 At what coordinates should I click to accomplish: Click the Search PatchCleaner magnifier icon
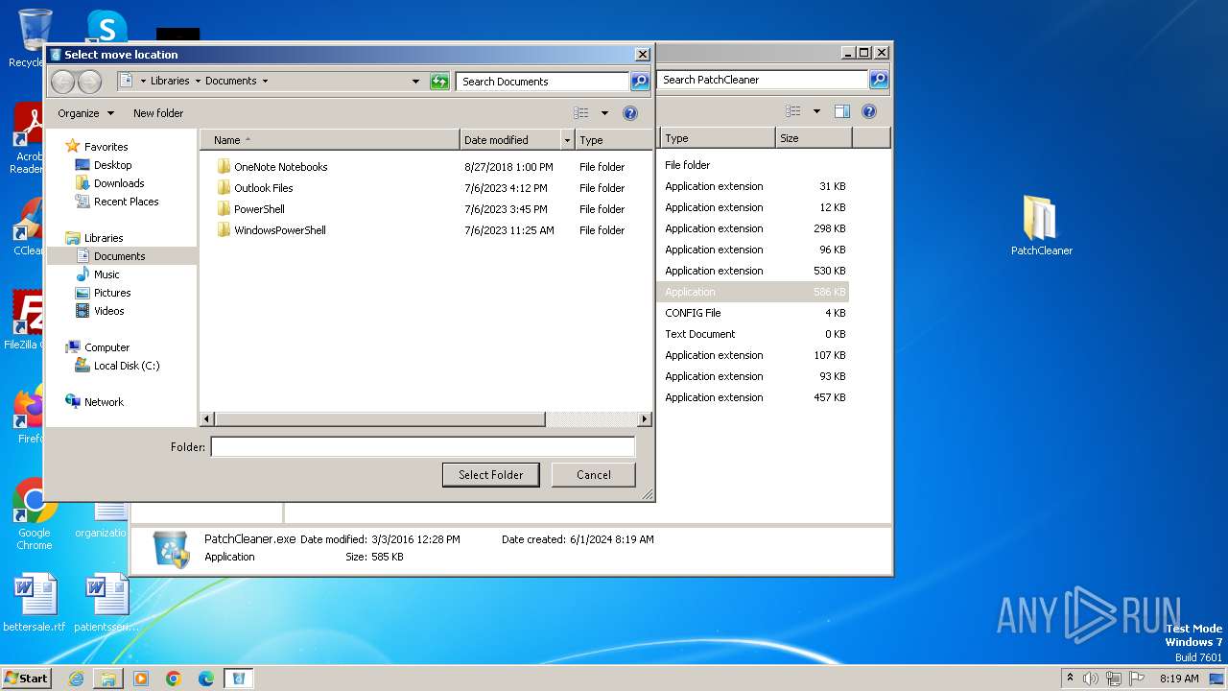(878, 80)
